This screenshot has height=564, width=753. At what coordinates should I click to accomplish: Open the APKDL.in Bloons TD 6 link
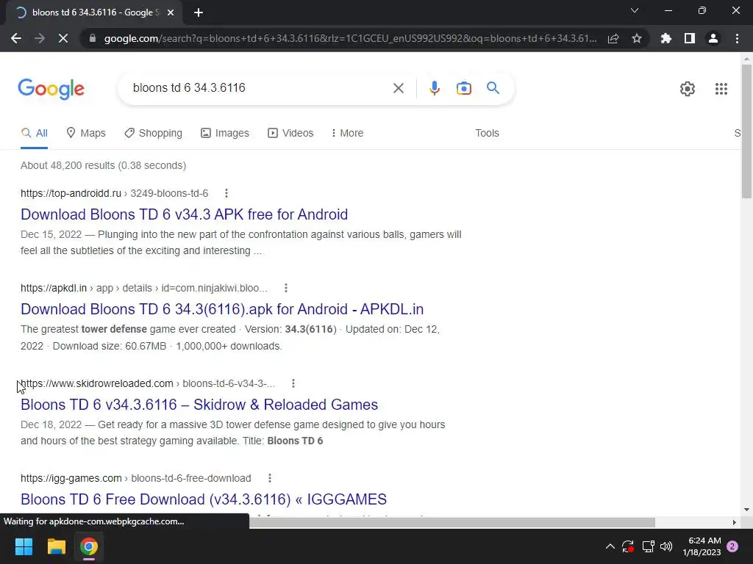click(x=222, y=309)
